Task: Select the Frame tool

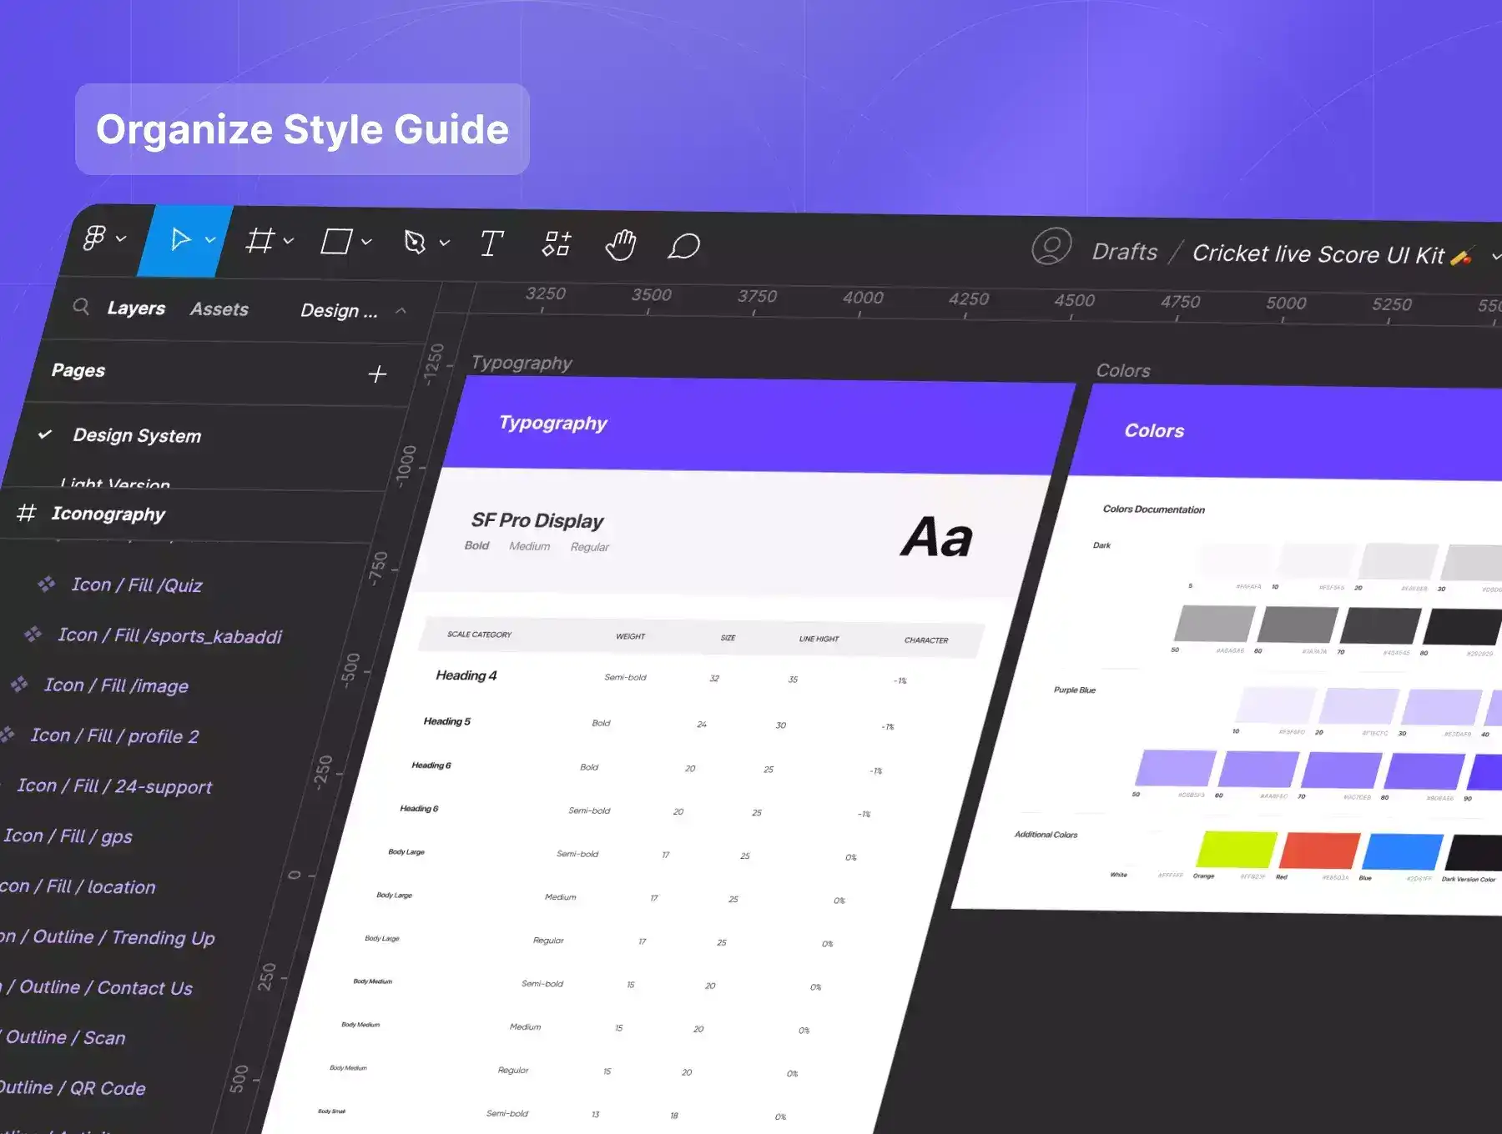Action: (x=260, y=241)
